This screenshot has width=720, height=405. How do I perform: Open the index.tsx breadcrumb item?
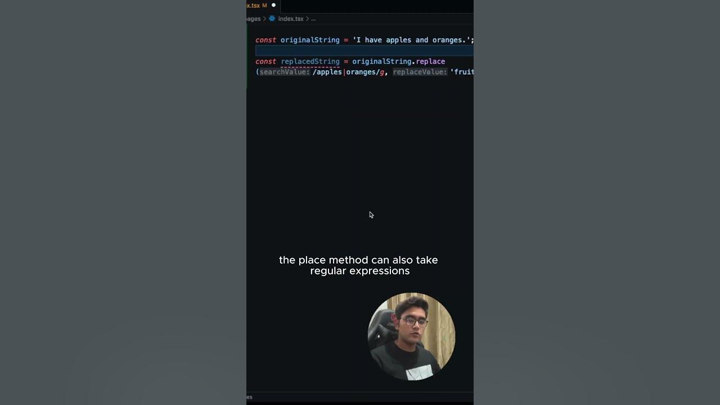[x=291, y=19]
